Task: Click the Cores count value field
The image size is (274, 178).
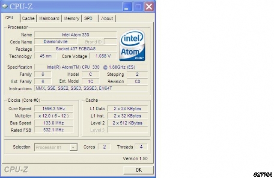Action: (104, 147)
